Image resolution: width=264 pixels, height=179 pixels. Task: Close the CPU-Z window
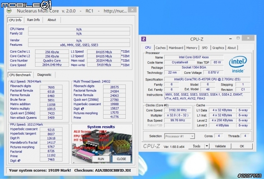point(248,38)
